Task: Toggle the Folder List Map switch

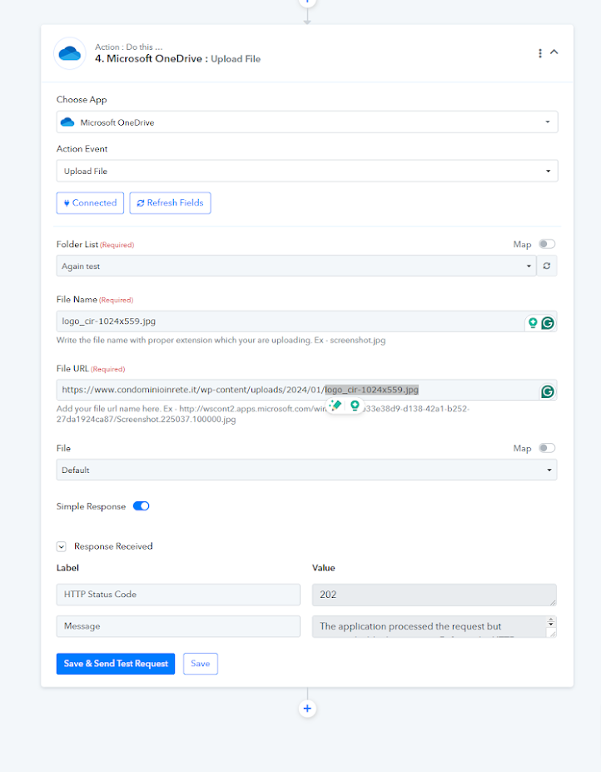Action: click(x=547, y=244)
